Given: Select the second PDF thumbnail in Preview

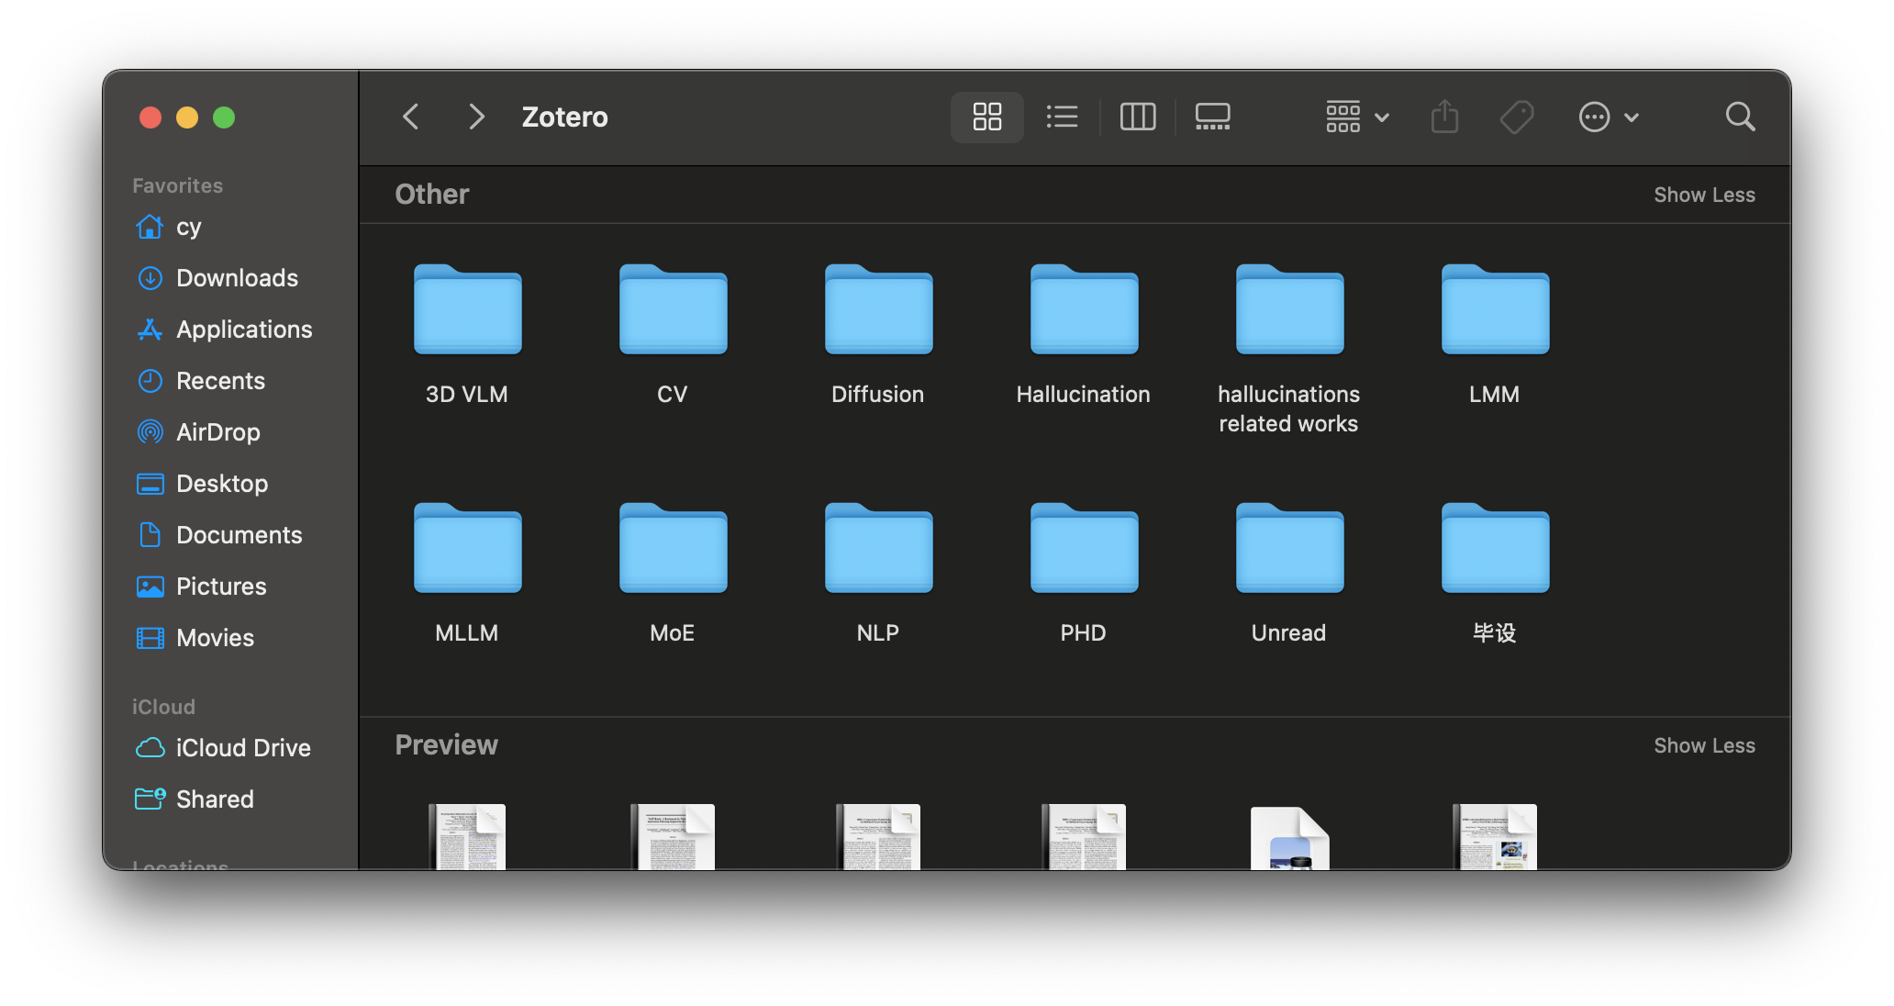Looking at the screenshot, I should pos(673,836).
